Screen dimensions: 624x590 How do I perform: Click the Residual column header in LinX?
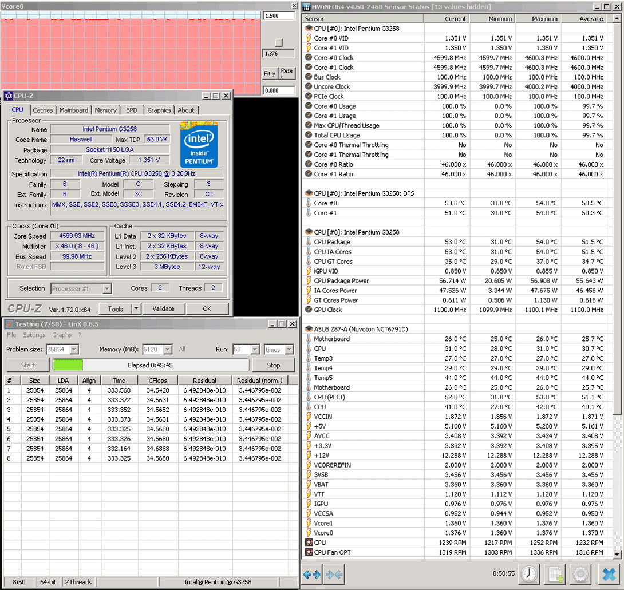204,381
